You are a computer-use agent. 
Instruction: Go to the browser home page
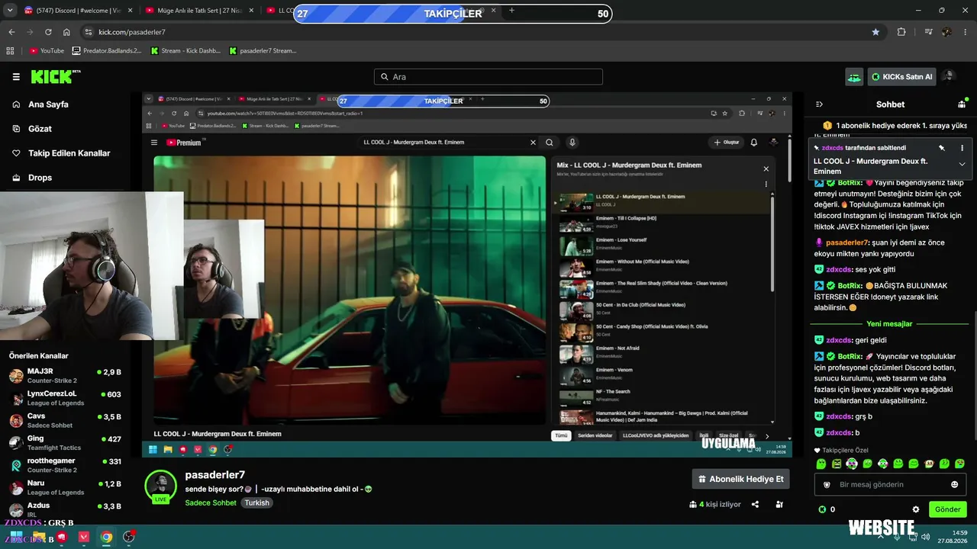tap(66, 32)
